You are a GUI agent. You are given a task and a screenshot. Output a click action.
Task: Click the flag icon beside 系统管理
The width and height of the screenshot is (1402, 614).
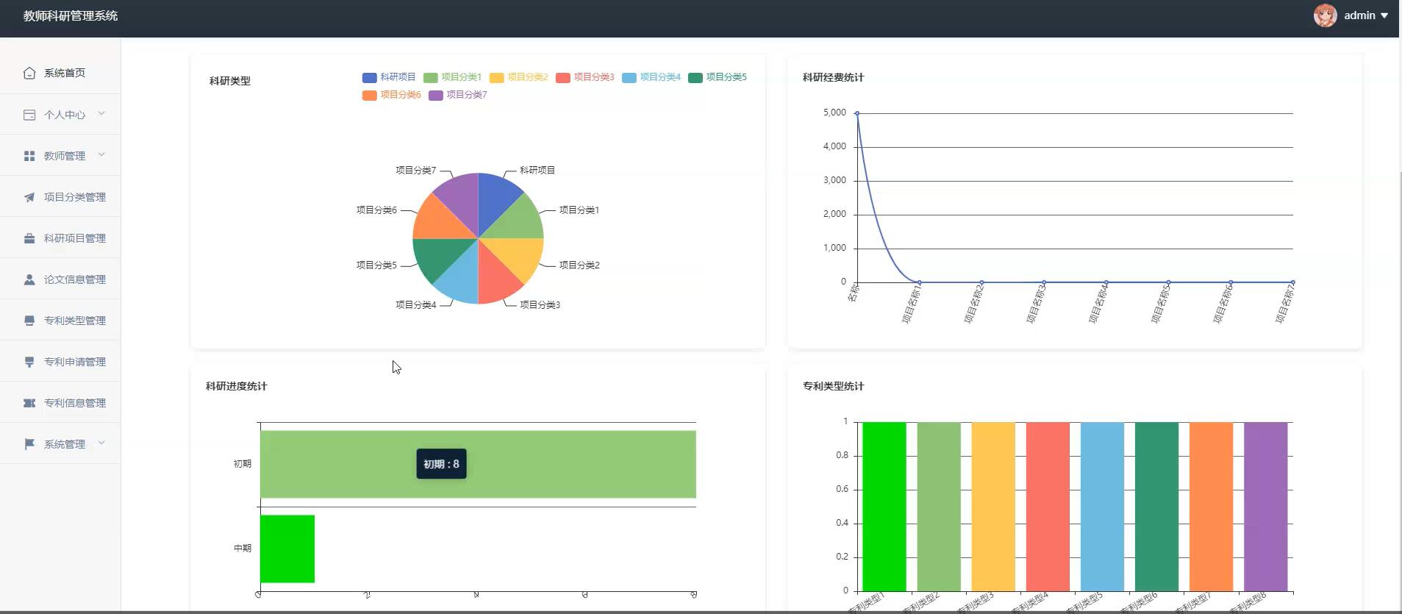click(x=29, y=444)
